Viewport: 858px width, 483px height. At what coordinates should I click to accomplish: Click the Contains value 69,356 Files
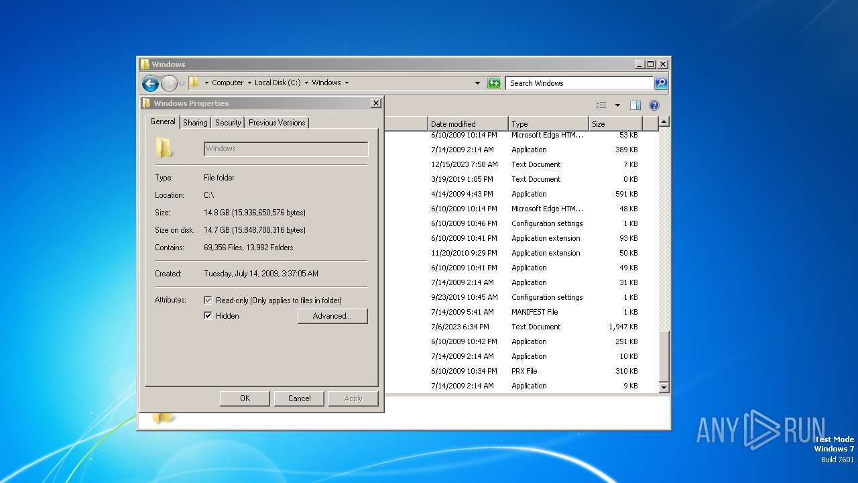click(x=249, y=248)
